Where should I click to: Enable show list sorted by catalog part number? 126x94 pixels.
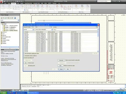point(24,54)
